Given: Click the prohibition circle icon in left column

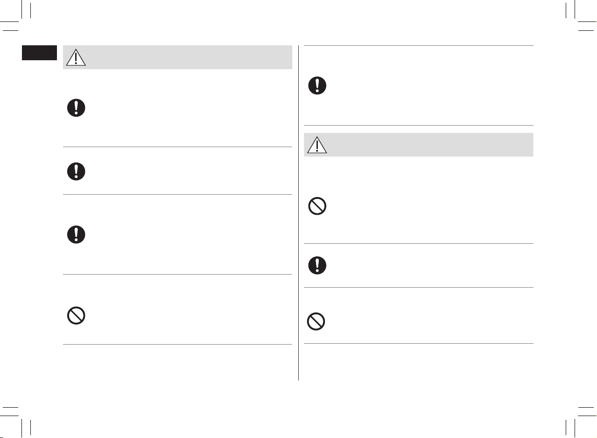Looking at the screenshot, I should [76, 317].
